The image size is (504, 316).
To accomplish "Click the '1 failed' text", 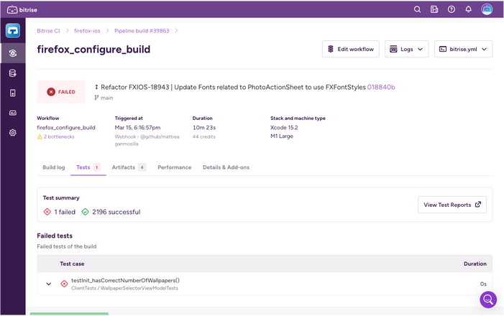I will 65,212.
